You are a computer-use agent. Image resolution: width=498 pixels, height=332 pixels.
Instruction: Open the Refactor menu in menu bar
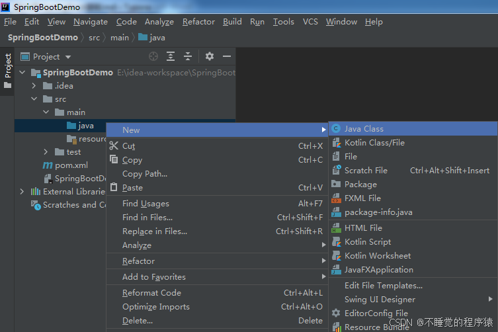pyautogui.click(x=198, y=22)
